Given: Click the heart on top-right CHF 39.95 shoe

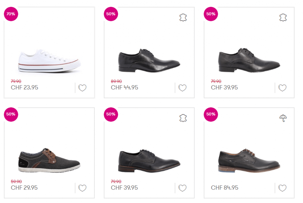Looking at the screenshot, I should pyautogui.click(x=282, y=88).
